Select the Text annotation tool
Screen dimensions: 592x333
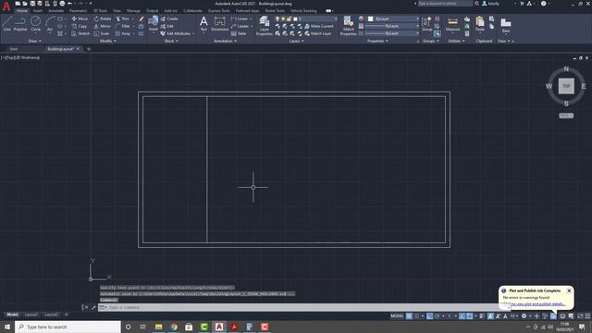pyautogui.click(x=203, y=23)
